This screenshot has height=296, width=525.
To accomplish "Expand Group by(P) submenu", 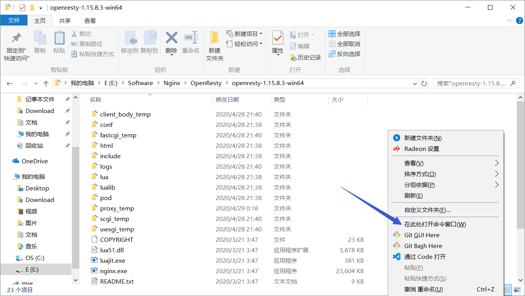I will (445, 185).
